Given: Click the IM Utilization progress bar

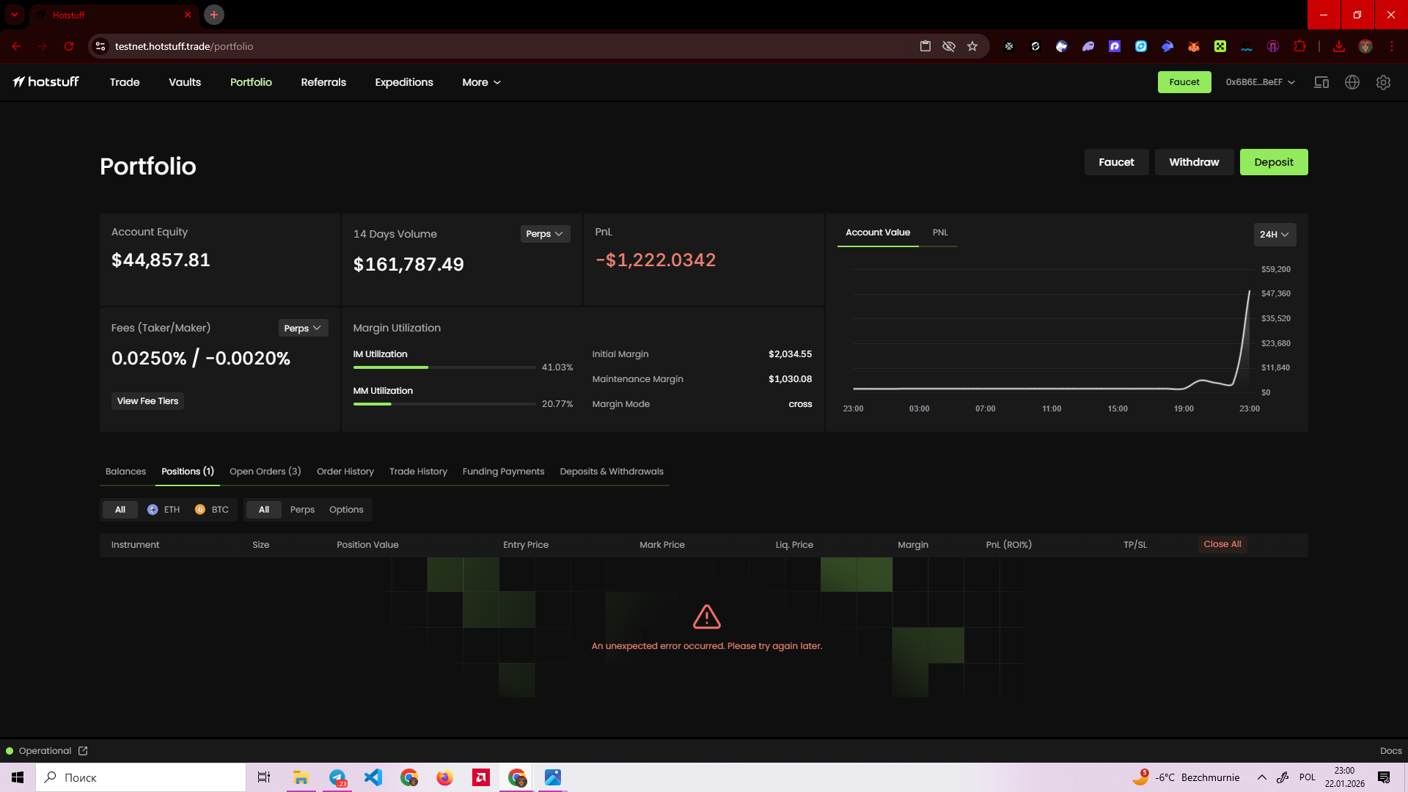Looking at the screenshot, I should coord(444,367).
